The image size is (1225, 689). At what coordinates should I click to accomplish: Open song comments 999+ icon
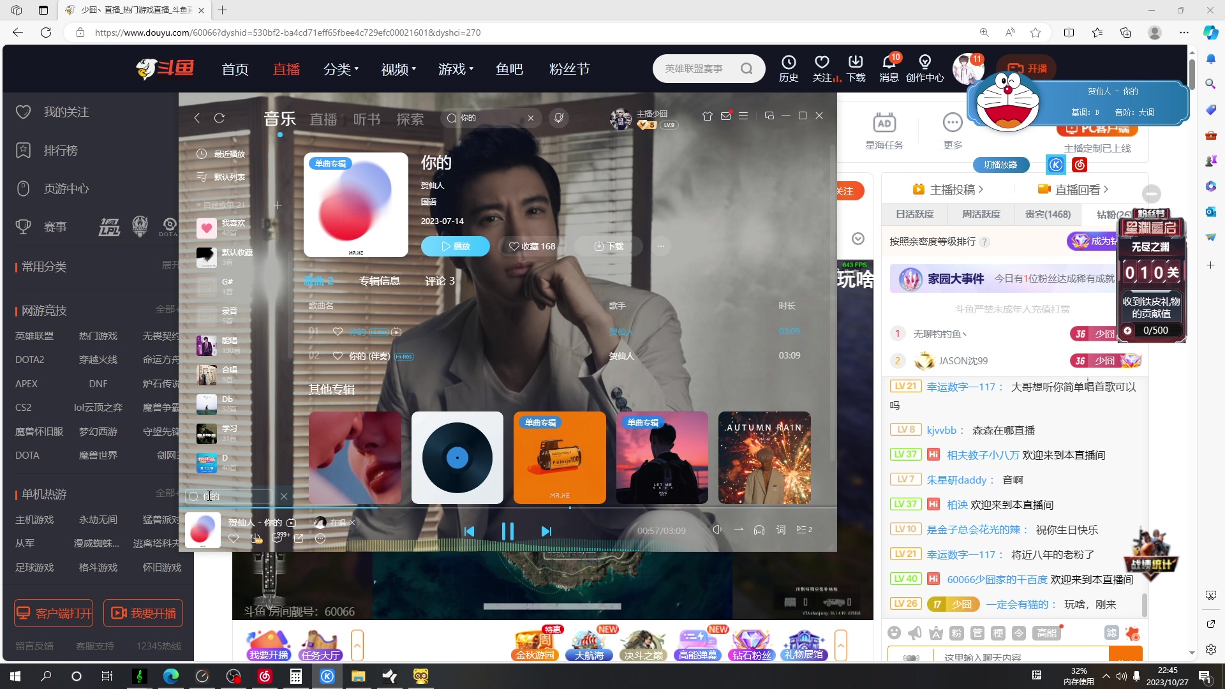278,538
